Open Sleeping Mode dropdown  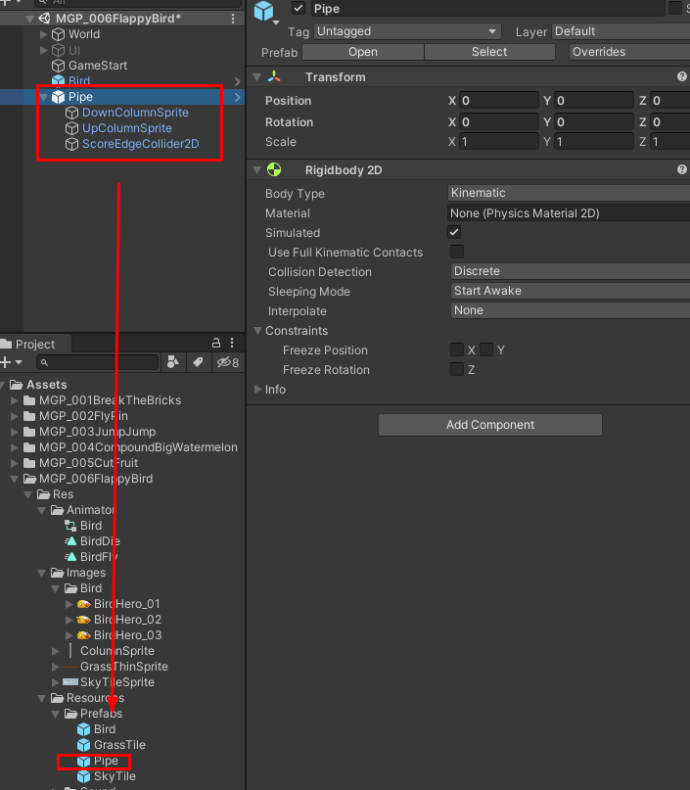pos(571,291)
